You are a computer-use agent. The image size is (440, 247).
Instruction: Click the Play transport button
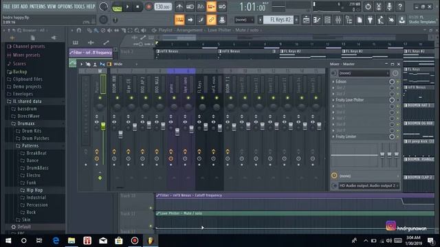127,7
